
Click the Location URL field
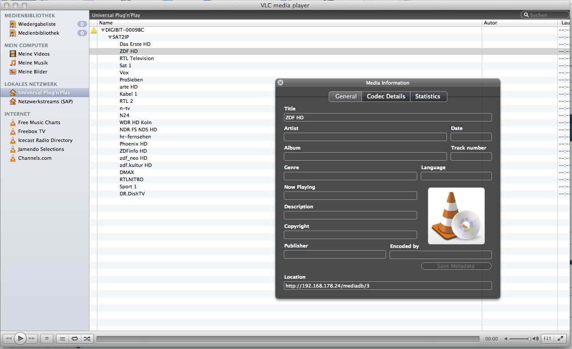[388, 286]
